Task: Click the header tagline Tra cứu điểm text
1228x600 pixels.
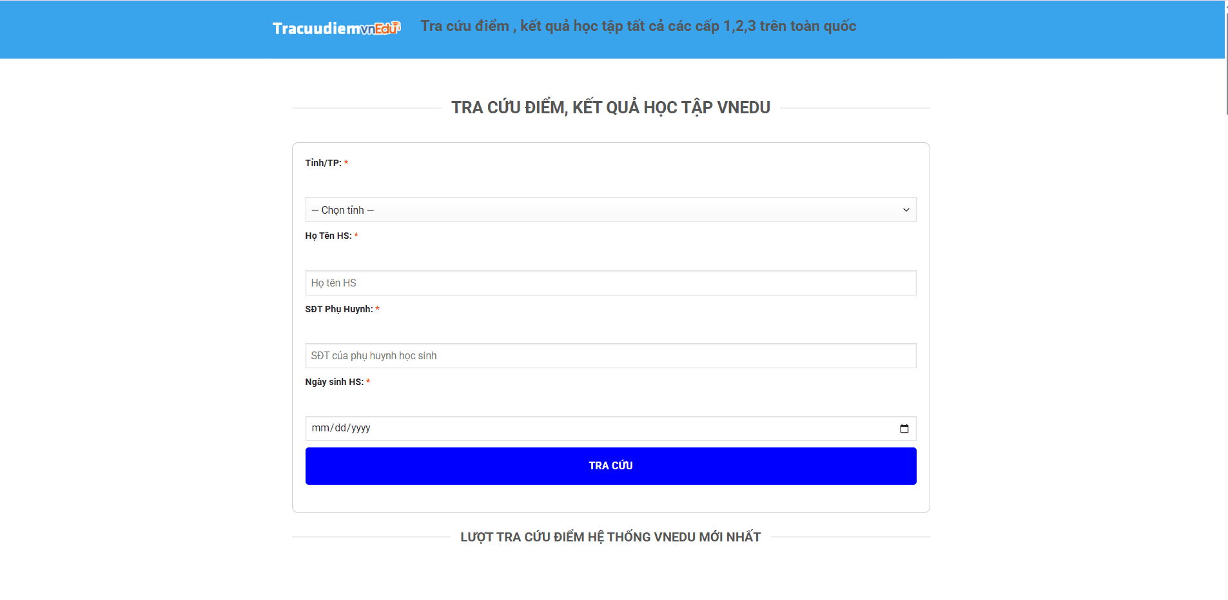Action: [x=638, y=26]
